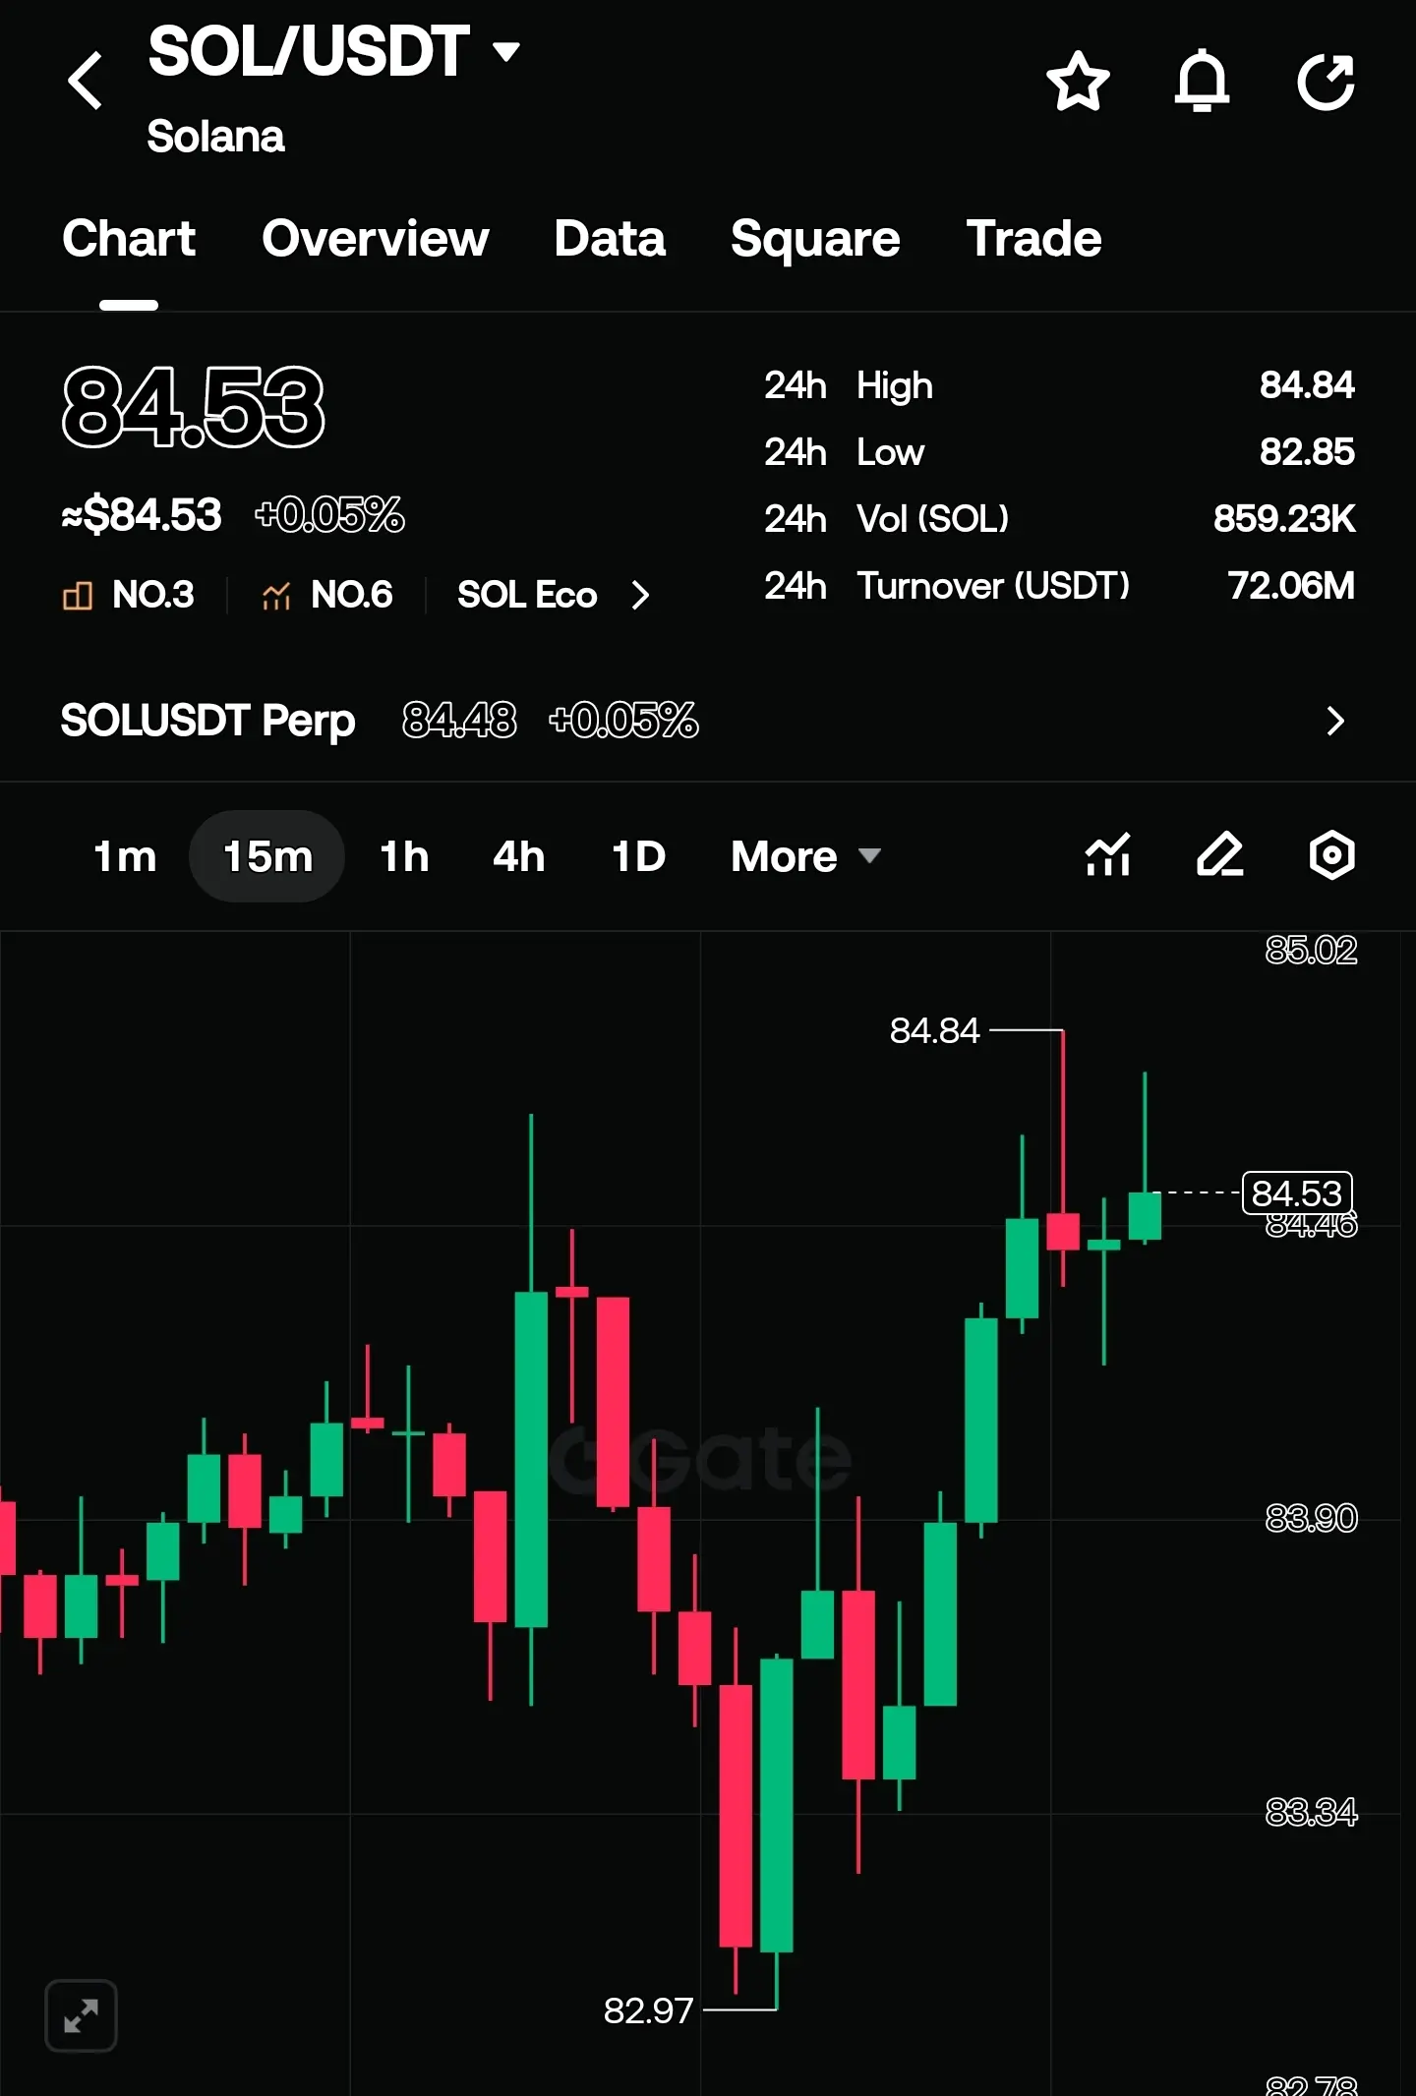Go back using the back arrow

pyautogui.click(x=86, y=81)
